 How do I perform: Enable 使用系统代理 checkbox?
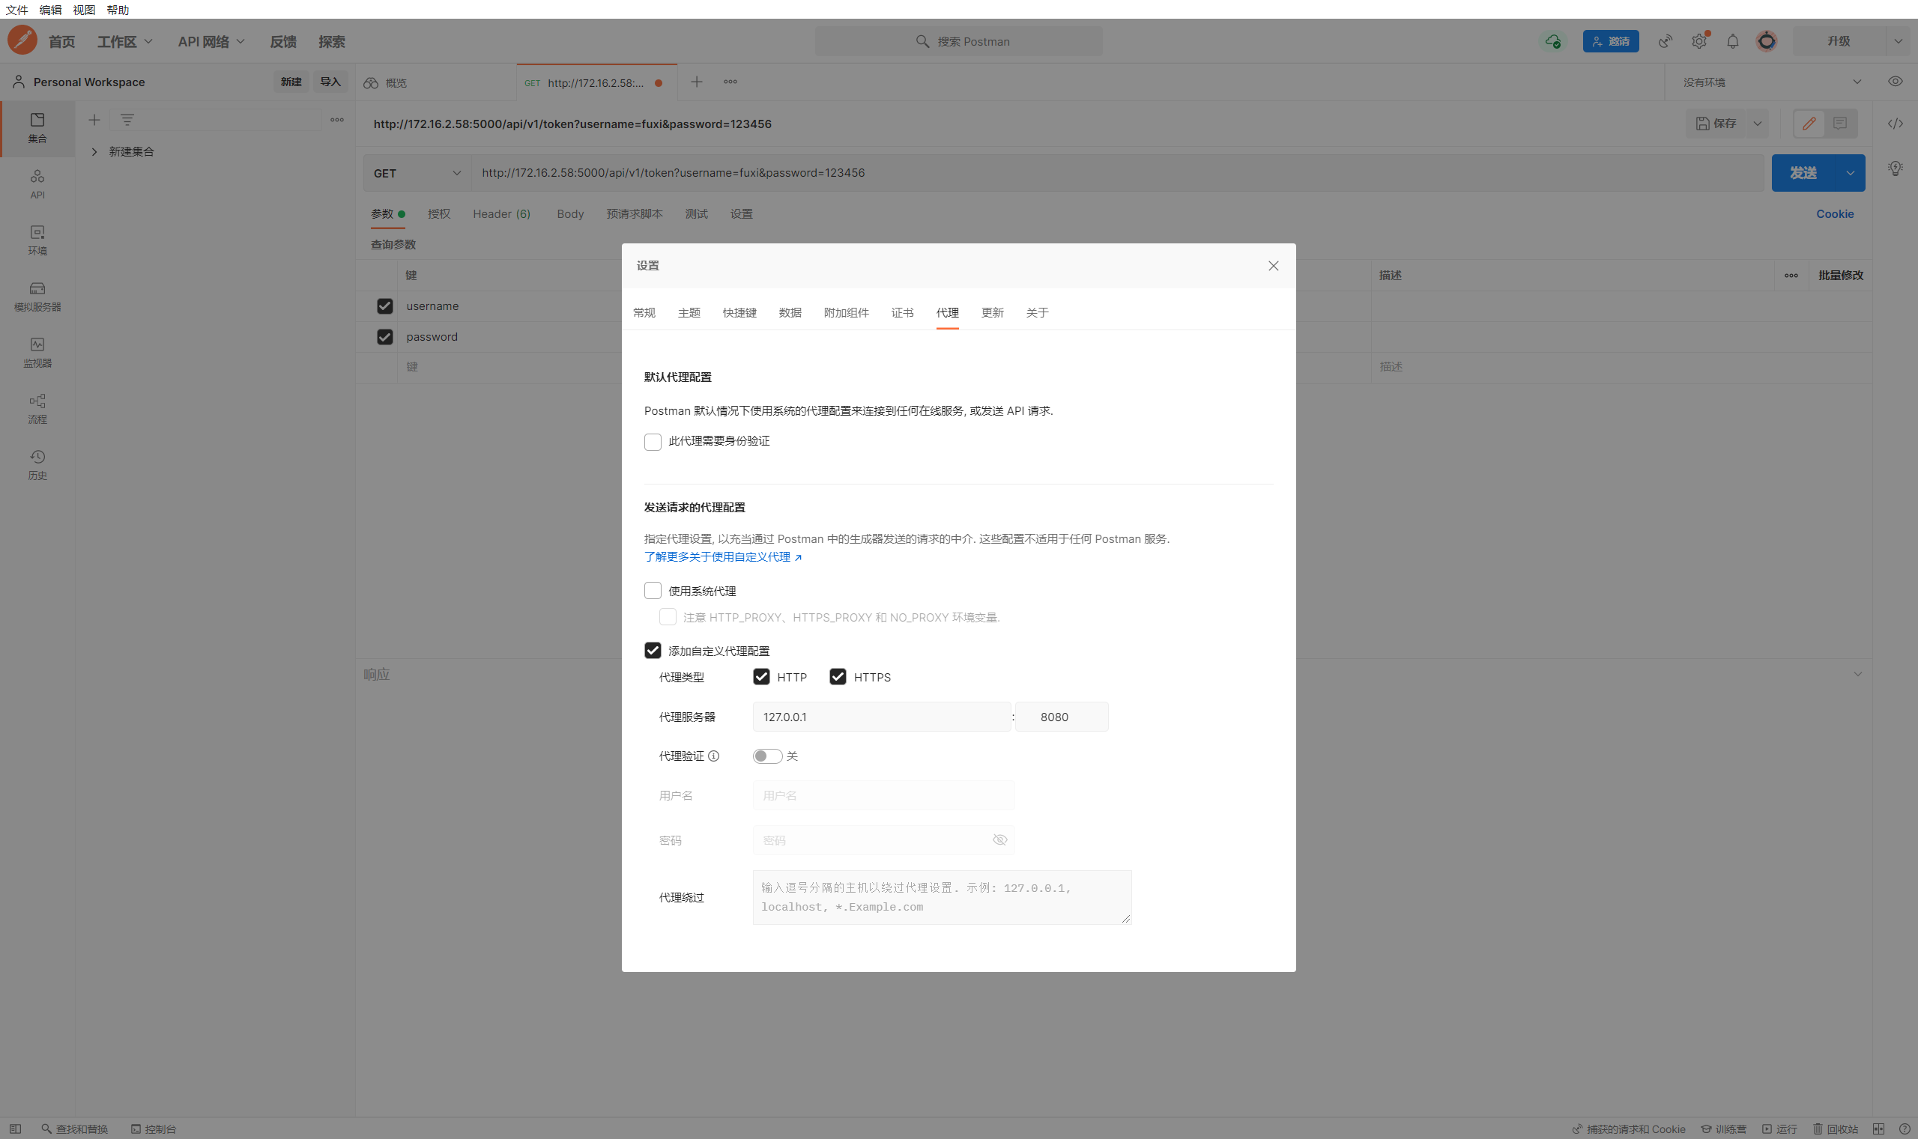(x=653, y=590)
